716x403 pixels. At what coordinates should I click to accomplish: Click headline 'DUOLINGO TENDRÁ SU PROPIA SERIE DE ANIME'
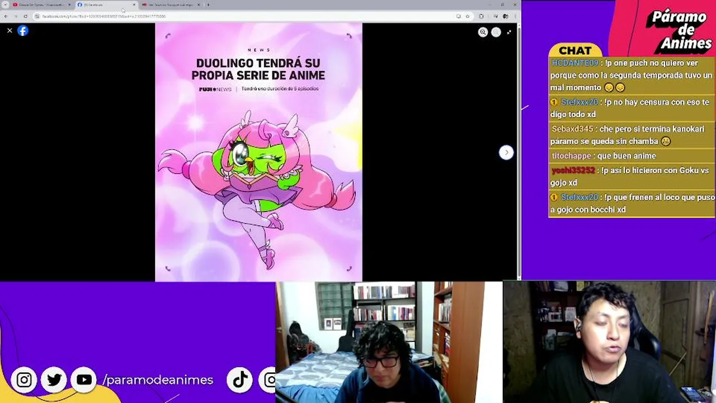(x=258, y=69)
